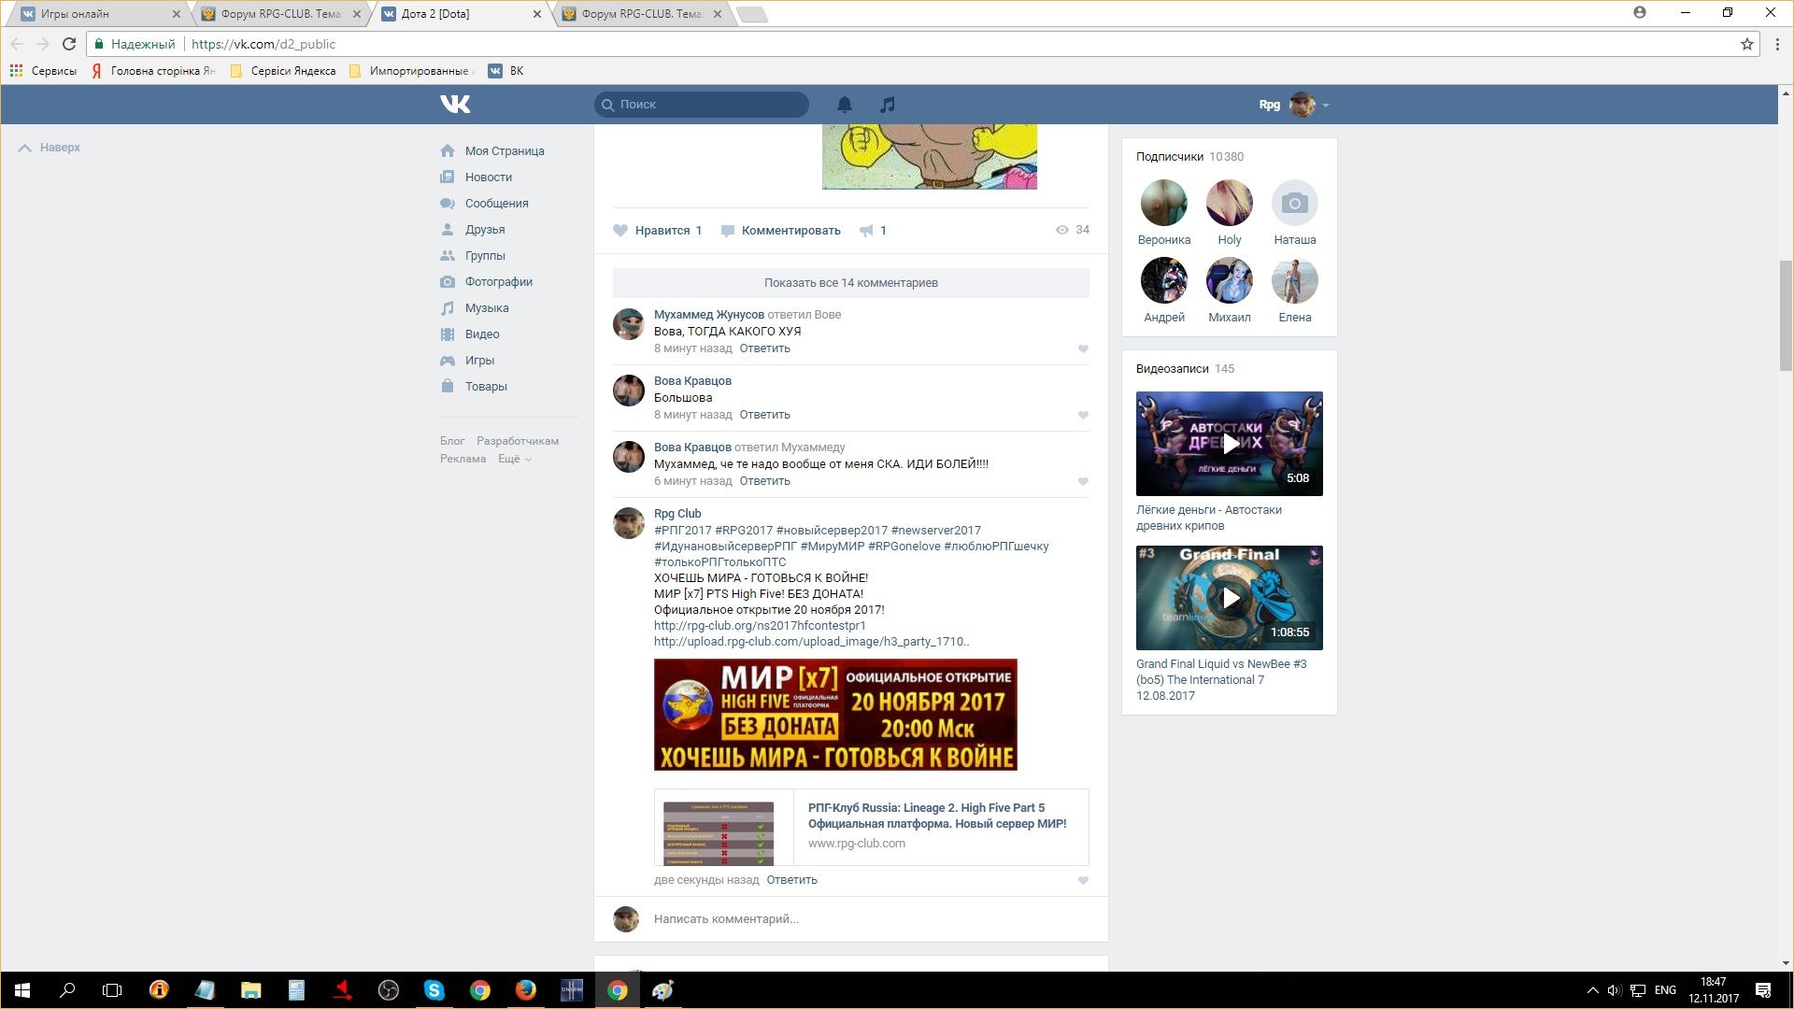Open notifications bell icon
1794x1009 pixels.
(844, 105)
